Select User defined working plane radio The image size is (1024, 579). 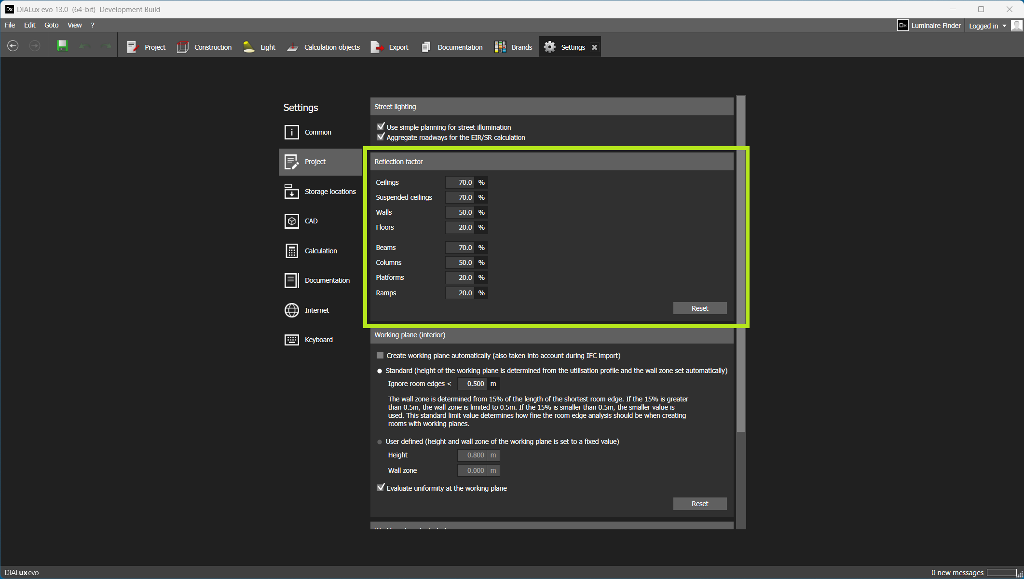pyautogui.click(x=380, y=441)
